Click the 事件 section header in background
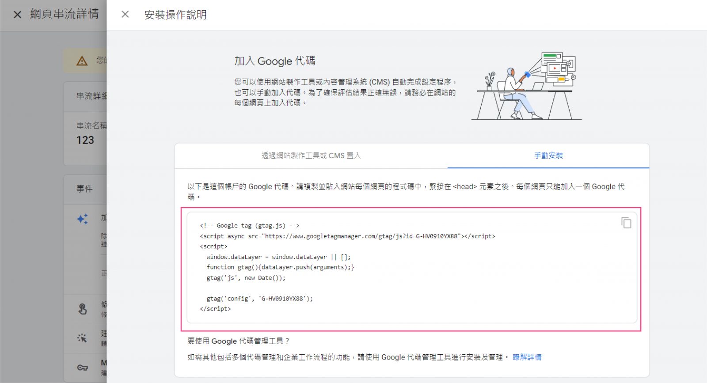 85,189
